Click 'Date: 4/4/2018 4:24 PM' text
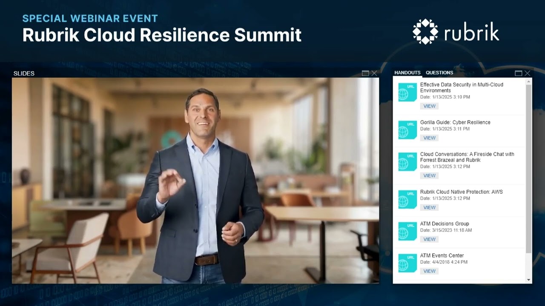Viewport: 545px width, 306px height. coord(444,262)
